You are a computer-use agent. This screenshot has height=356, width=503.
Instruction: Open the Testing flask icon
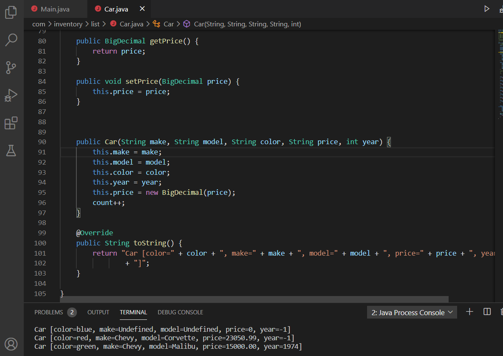(11, 150)
